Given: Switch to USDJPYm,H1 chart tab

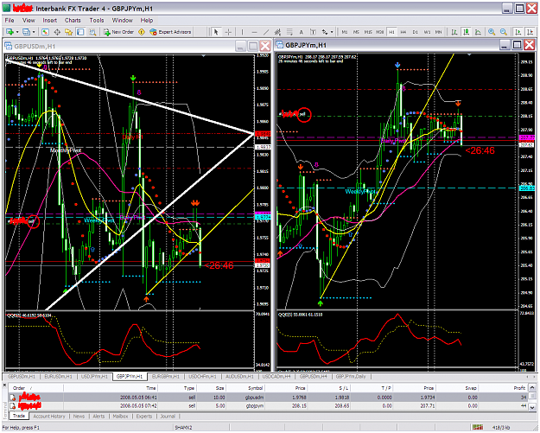Looking at the screenshot, I should (94, 377).
